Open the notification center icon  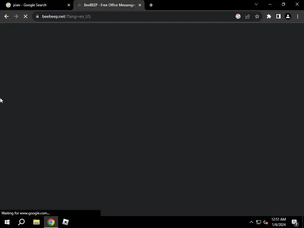[x=295, y=222]
